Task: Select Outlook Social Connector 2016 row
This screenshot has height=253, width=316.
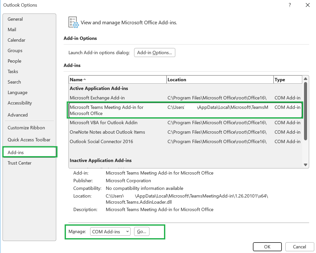Action: coord(185,142)
